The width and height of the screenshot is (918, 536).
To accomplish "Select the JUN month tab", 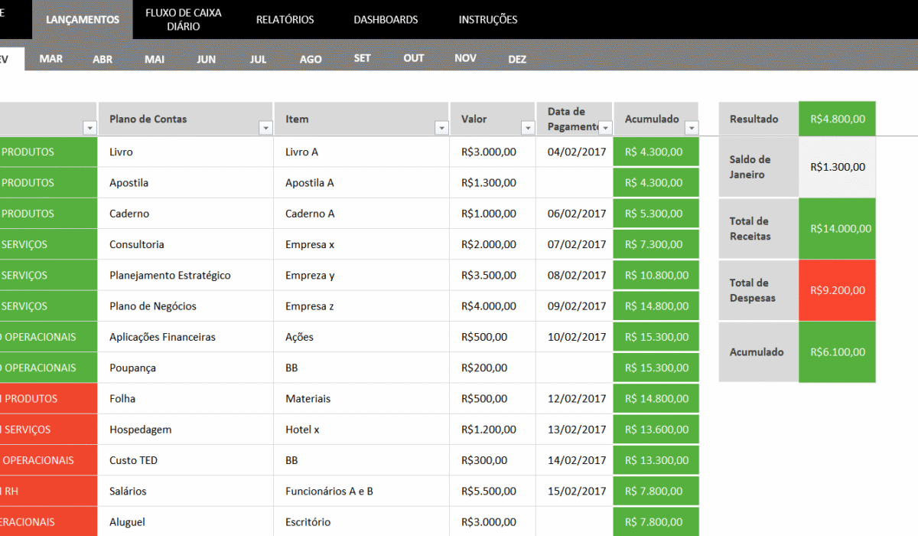I will 206,59.
